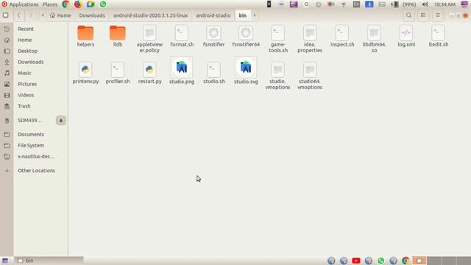Go back to previous folder
The width and height of the screenshot is (471, 265).
click(19, 15)
